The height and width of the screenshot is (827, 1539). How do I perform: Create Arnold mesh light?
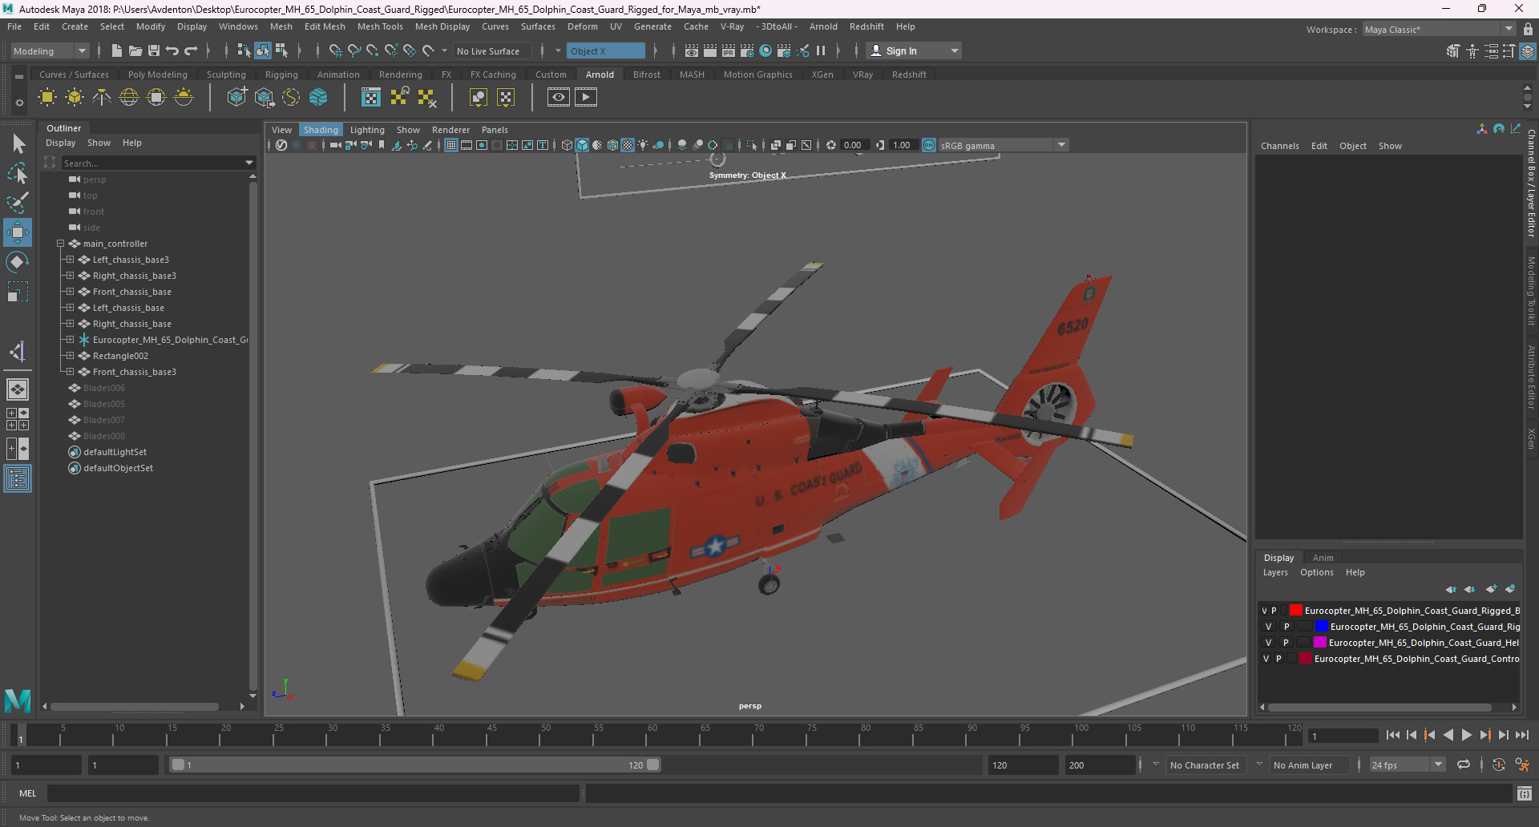75,98
